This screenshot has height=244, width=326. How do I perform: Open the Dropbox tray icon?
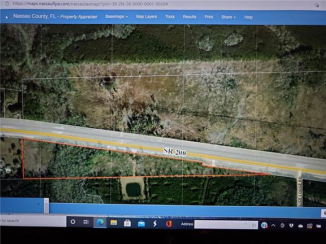click(291, 225)
